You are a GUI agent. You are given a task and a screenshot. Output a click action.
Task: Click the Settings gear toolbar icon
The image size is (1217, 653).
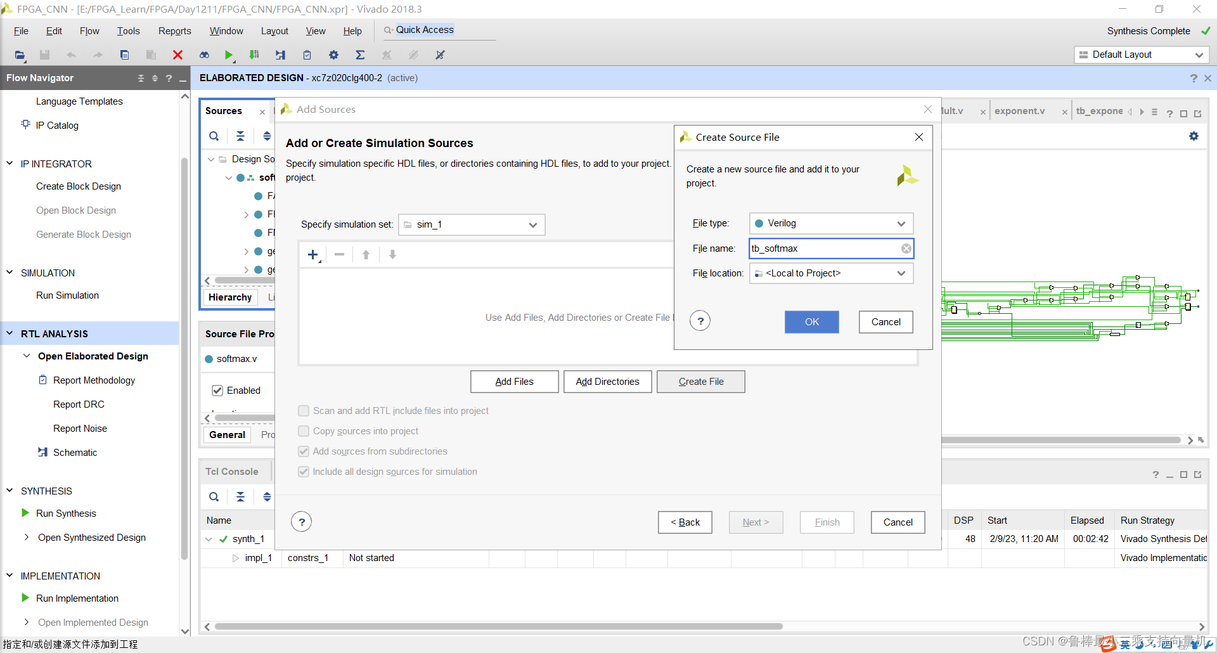(x=333, y=55)
